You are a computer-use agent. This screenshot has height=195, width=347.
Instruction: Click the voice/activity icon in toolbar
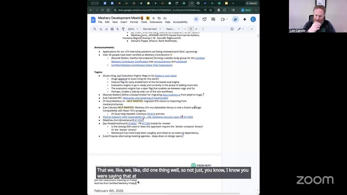tap(232, 29)
